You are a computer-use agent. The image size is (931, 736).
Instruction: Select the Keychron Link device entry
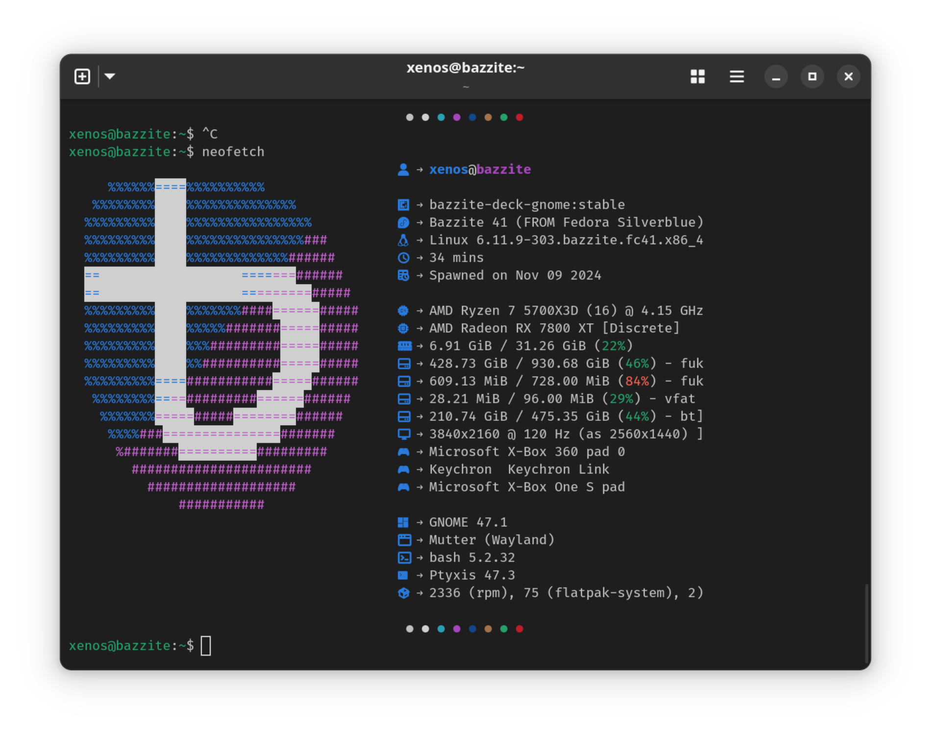(558, 469)
